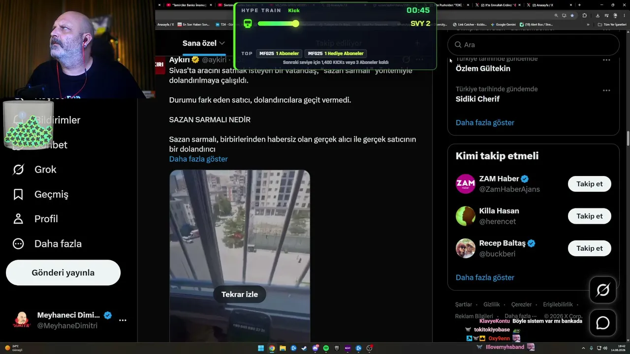Screen dimensions: 630x354
Task: Click Gönderi yayınla button
Action: click(x=63, y=273)
